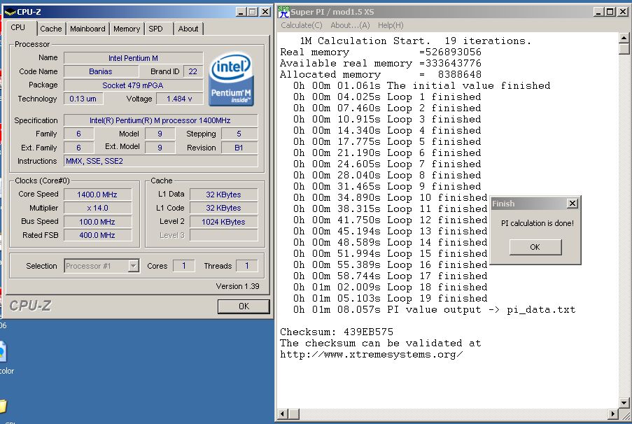Screen dimensions: 632x424
Task: Expand the Processor #1 selection dropdown
Action: click(x=133, y=266)
